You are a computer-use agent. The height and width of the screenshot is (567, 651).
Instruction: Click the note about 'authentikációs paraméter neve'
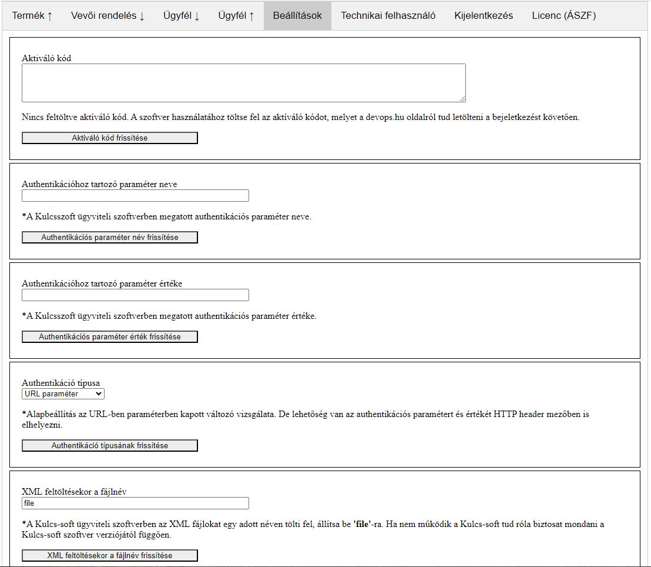166,216
